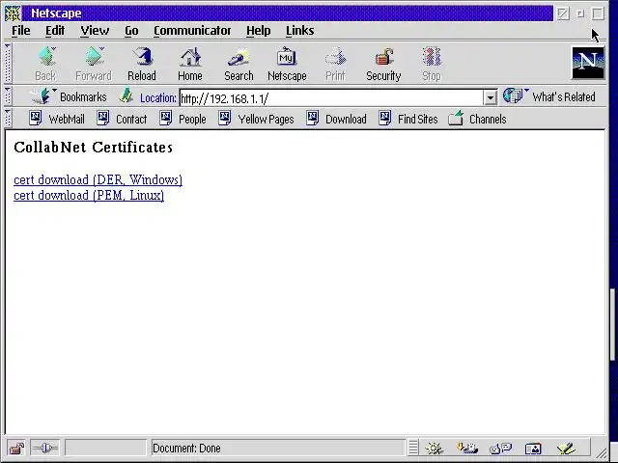Click the CollabNet Certificates heading
This screenshot has width=618, height=463.
pos(94,148)
